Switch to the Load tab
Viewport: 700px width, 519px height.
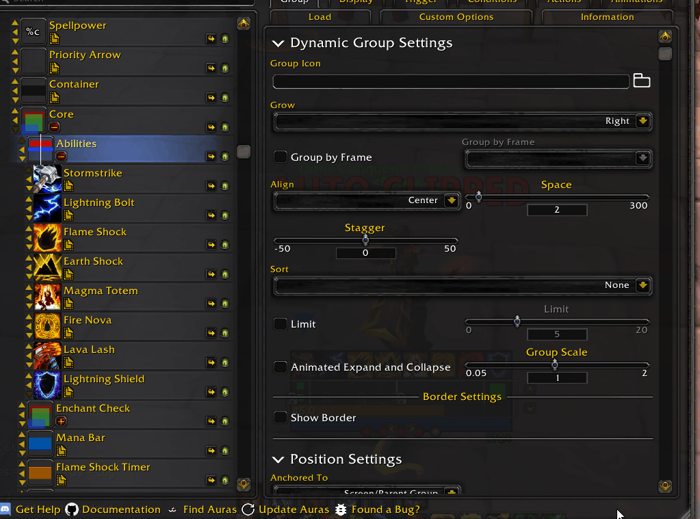[x=320, y=17]
